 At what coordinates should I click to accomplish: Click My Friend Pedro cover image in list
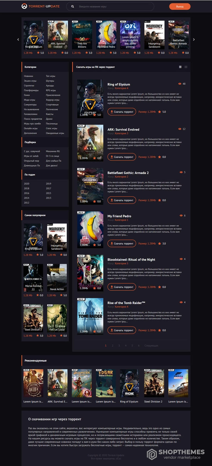90,230
